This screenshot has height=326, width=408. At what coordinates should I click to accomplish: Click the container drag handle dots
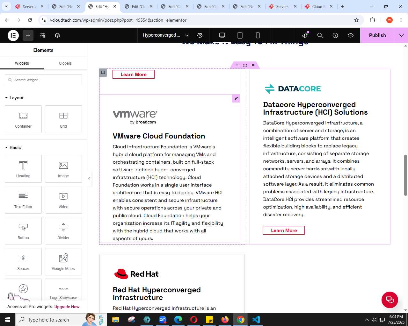pyautogui.click(x=245, y=65)
